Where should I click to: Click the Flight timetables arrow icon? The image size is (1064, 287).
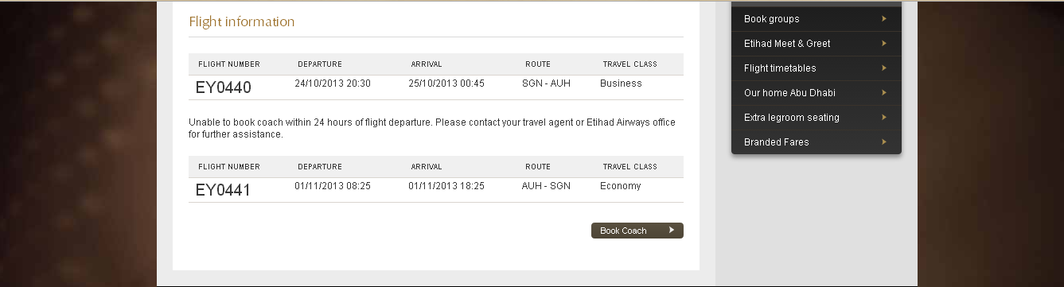pyautogui.click(x=884, y=68)
